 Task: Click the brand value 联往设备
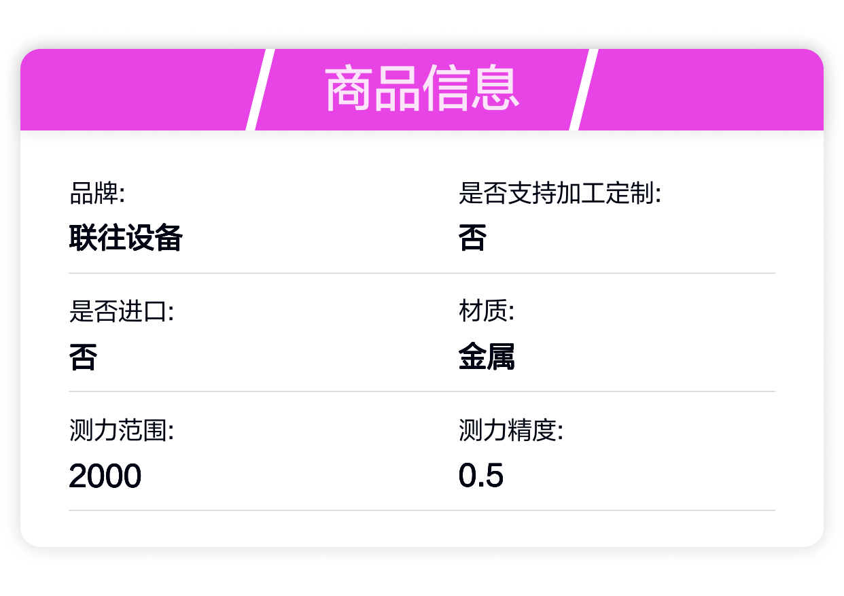click(126, 238)
